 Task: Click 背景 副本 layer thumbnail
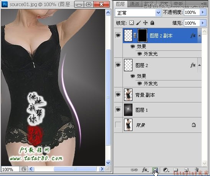pos(128,95)
